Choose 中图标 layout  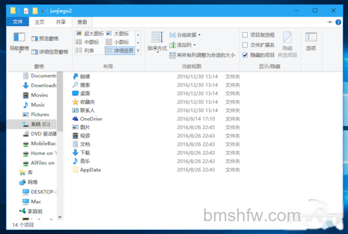pyautogui.click(x=88, y=42)
